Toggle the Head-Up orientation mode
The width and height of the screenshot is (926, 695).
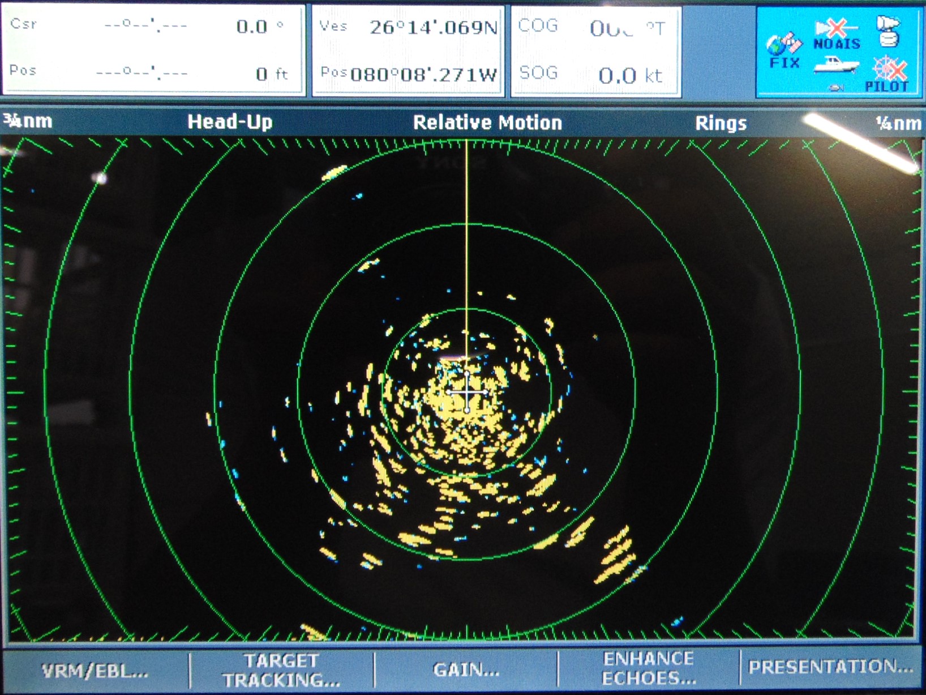pyautogui.click(x=230, y=122)
